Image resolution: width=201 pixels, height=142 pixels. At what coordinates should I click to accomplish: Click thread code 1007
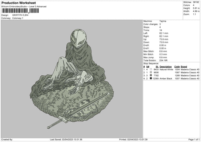[x=177, y=79]
